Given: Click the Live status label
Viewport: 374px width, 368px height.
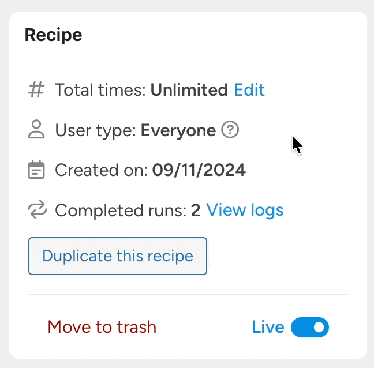Looking at the screenshot, I should point(268,328).
